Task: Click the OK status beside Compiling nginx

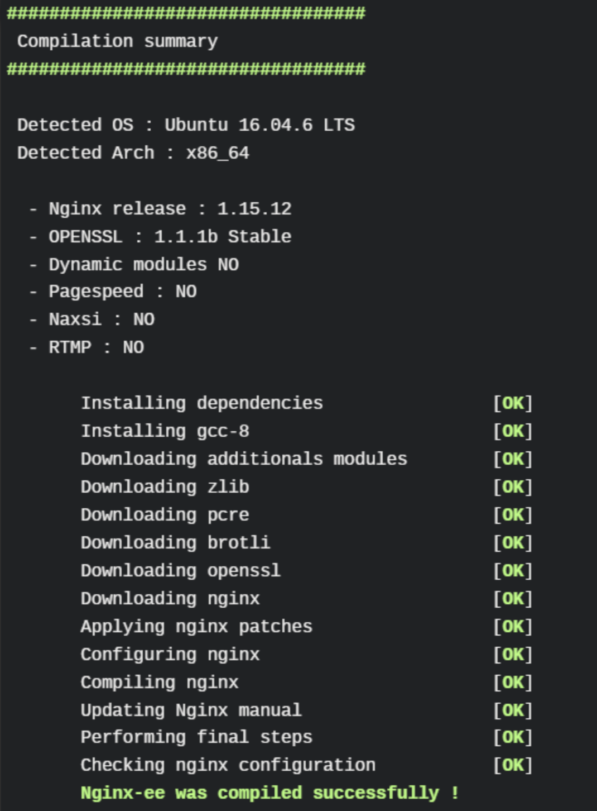Action: 513,683
